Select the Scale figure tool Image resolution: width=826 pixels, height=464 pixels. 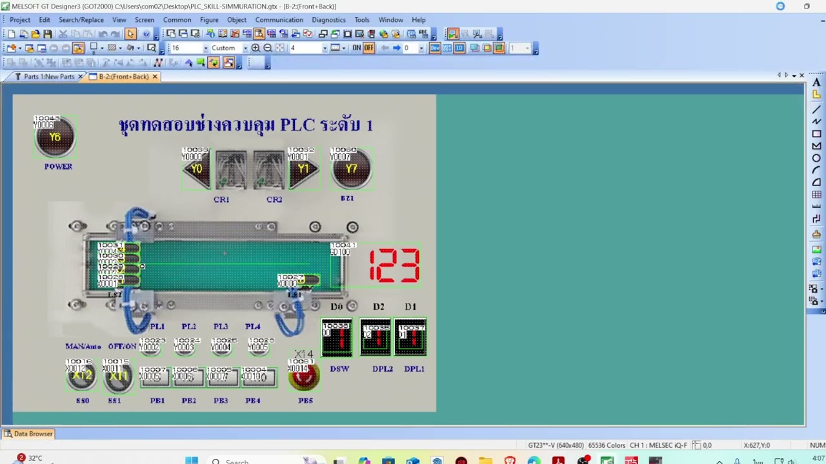[816, 207]
